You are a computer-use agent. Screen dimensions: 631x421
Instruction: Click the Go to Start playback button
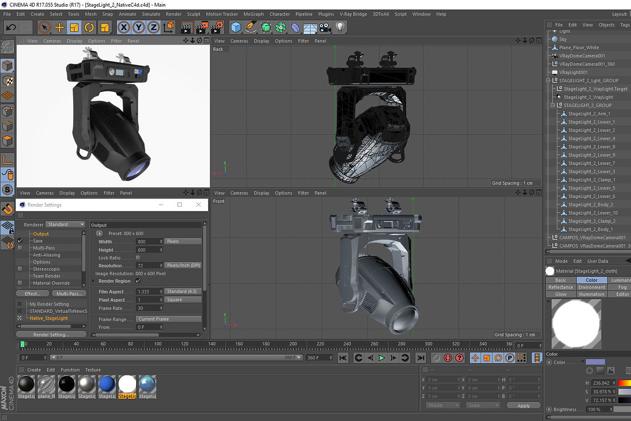pos(343,358)
